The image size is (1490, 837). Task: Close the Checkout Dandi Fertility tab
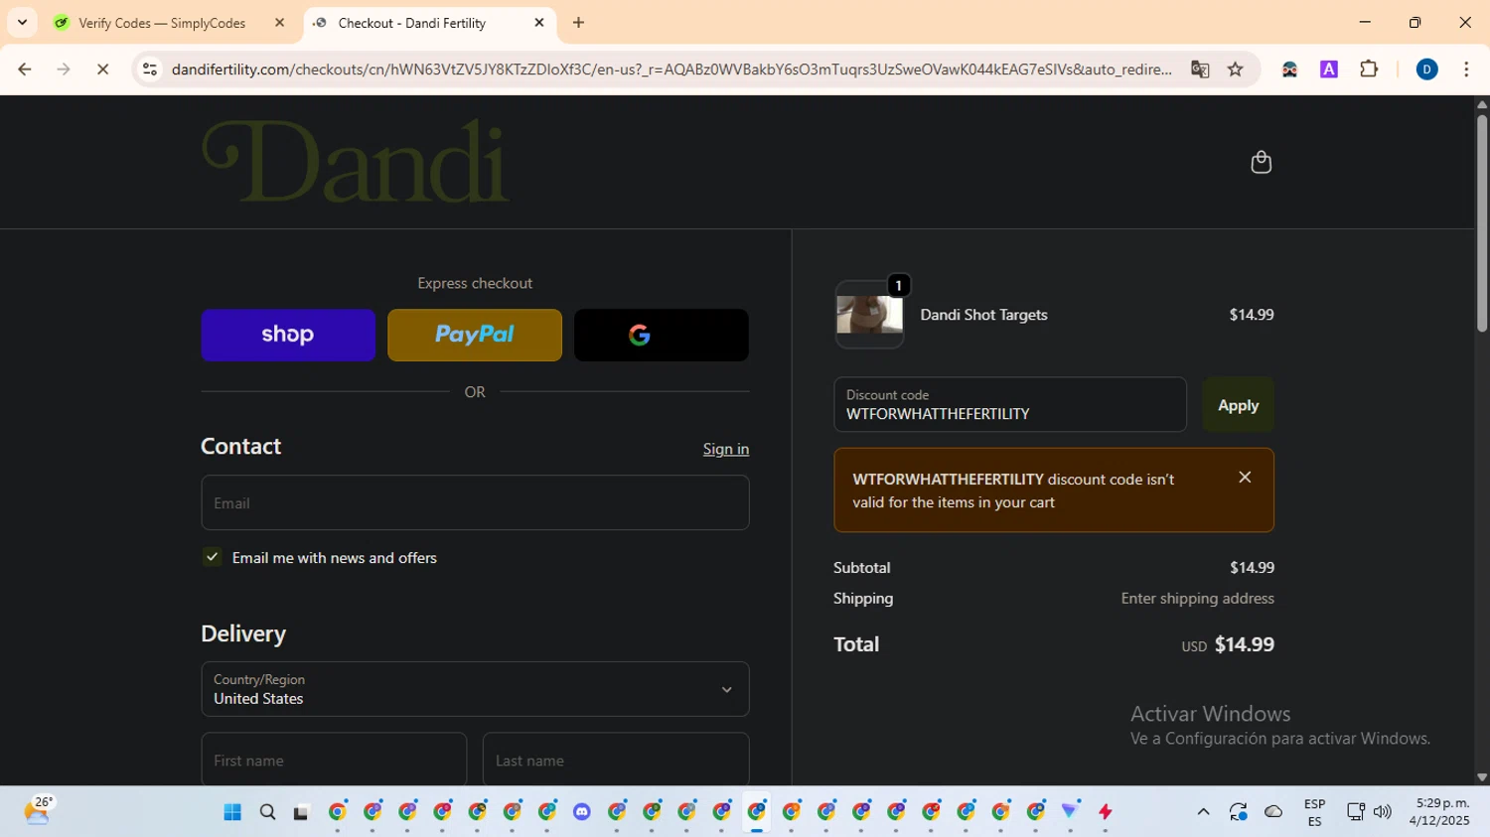539,23
